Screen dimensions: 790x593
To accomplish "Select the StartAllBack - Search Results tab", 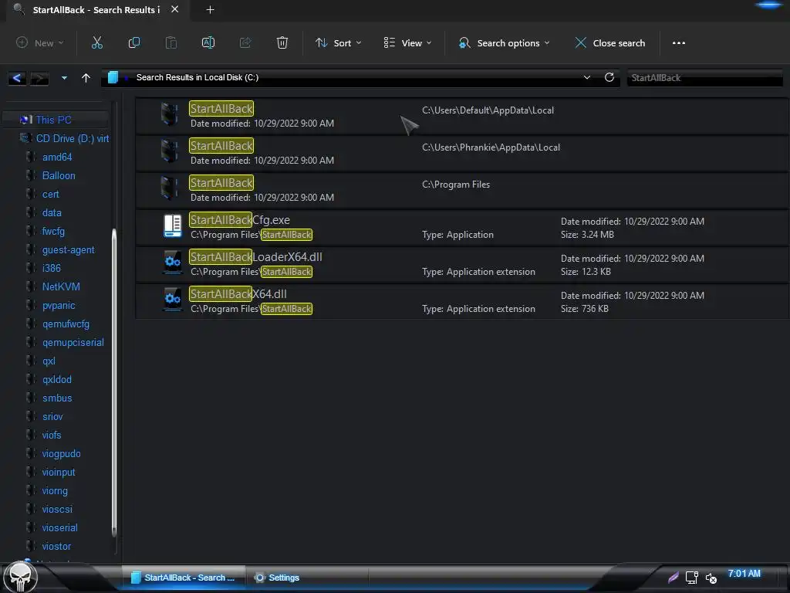I will tap(96, 9).
